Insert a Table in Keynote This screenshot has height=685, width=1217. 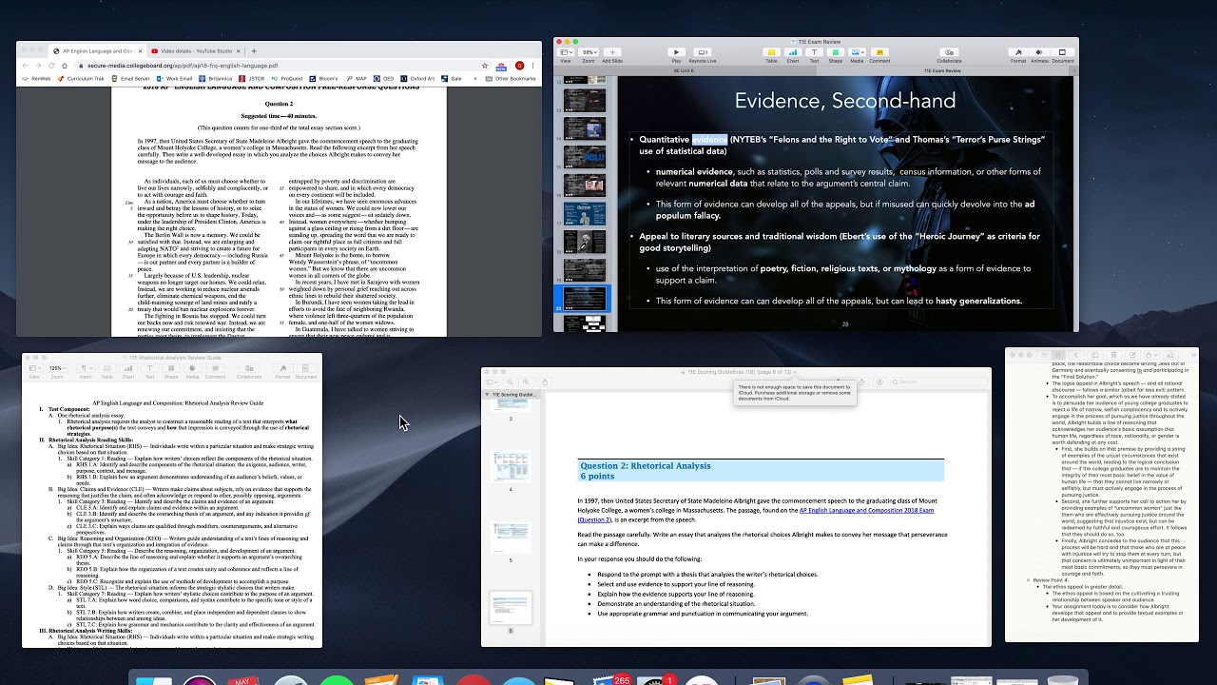pos(772,54)
